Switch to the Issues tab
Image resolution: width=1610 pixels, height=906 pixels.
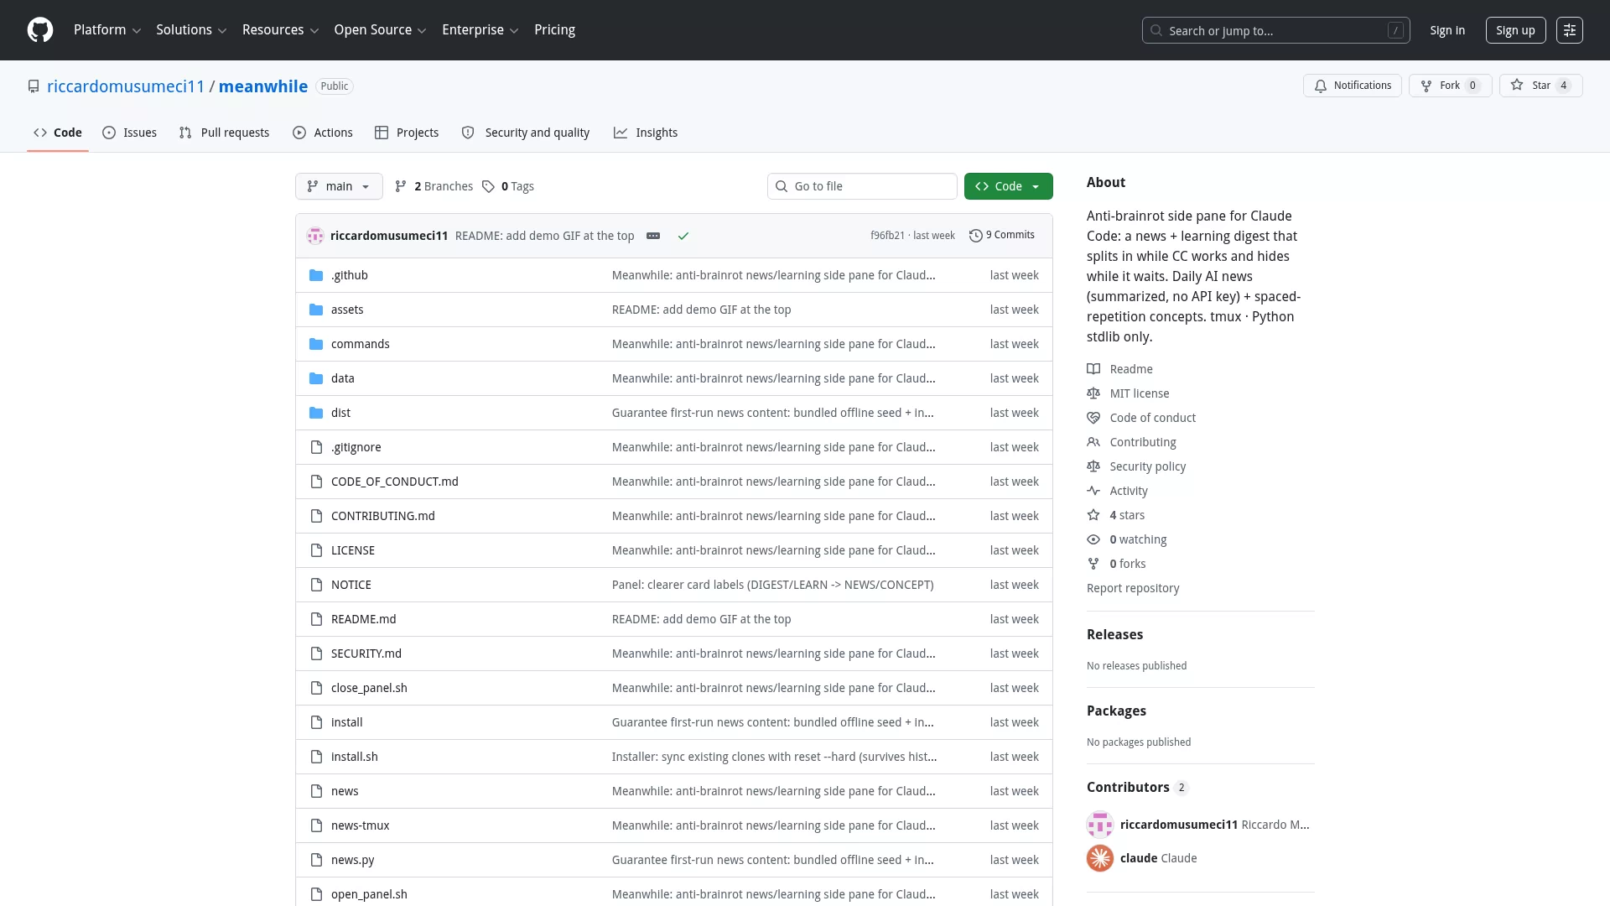130,133
